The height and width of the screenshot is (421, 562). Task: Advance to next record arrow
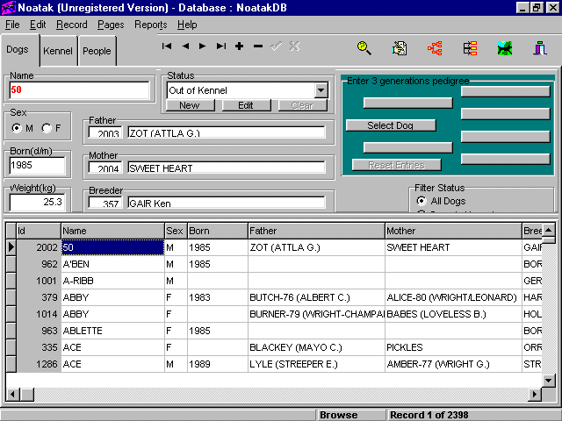click(203, 46)
